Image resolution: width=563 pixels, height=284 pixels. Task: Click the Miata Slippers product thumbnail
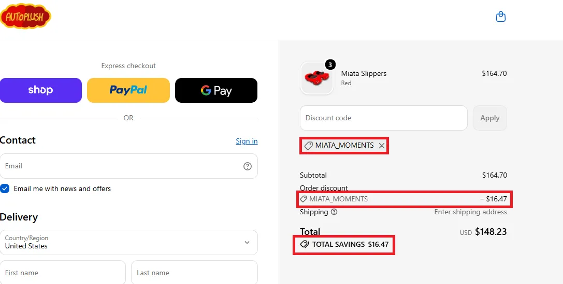(316, 78)
